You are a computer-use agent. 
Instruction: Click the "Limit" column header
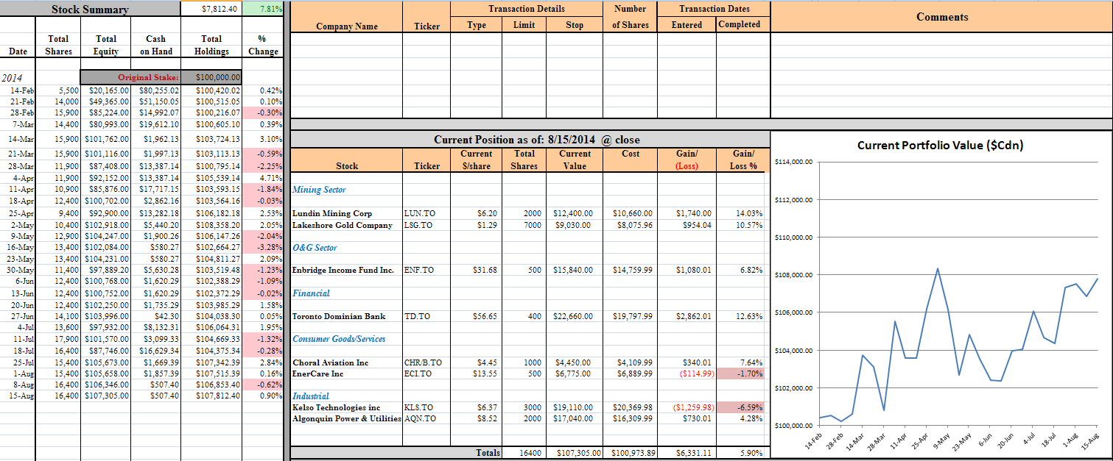click(524, 25)
